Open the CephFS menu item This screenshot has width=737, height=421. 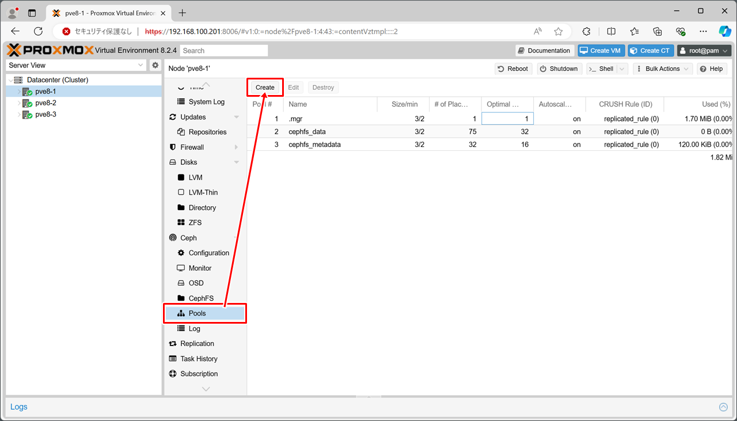pyautogui.click(x=201, y=298)
